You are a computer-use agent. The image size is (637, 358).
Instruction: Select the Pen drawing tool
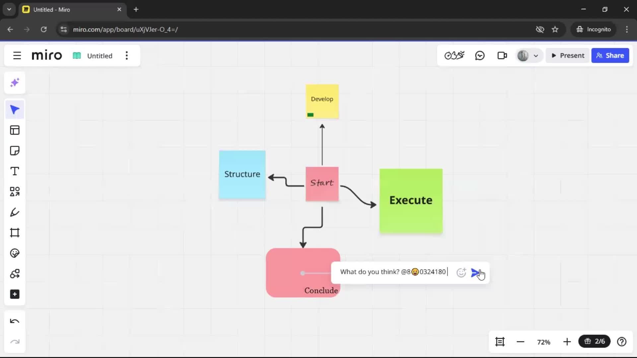pyautogui.click(x=15, y=212)
